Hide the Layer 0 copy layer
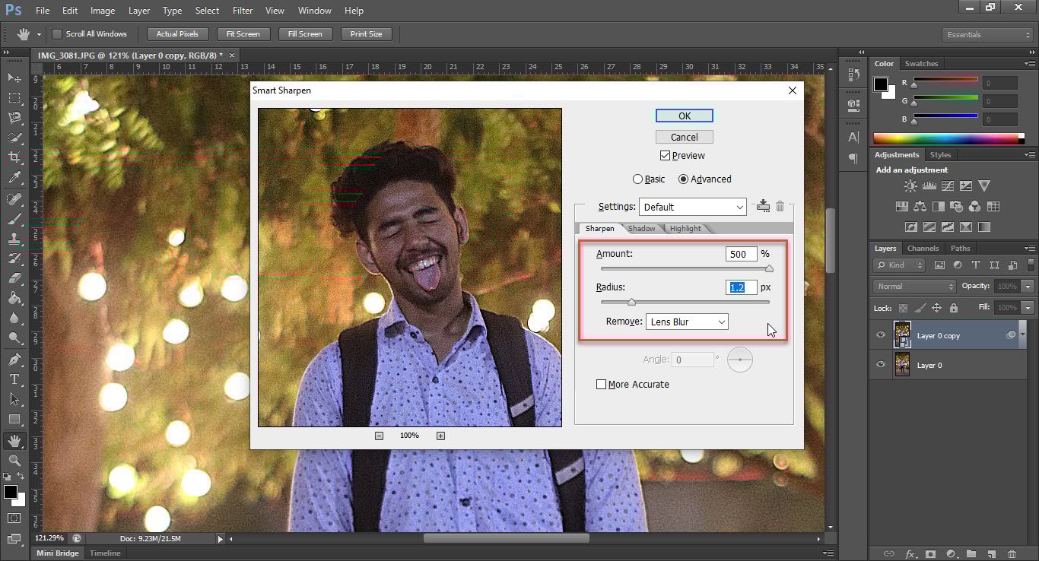 click(881, 335)
